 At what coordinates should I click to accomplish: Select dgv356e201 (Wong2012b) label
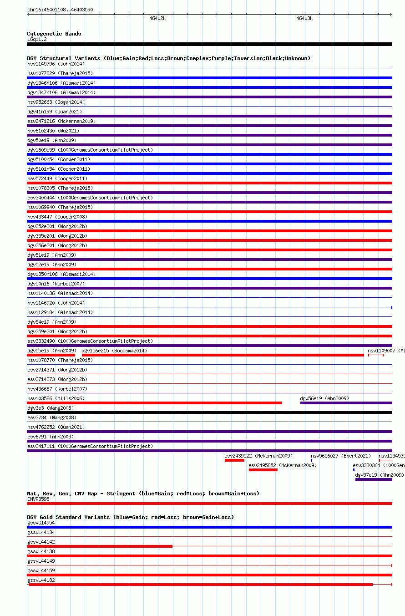coord(57,245)
